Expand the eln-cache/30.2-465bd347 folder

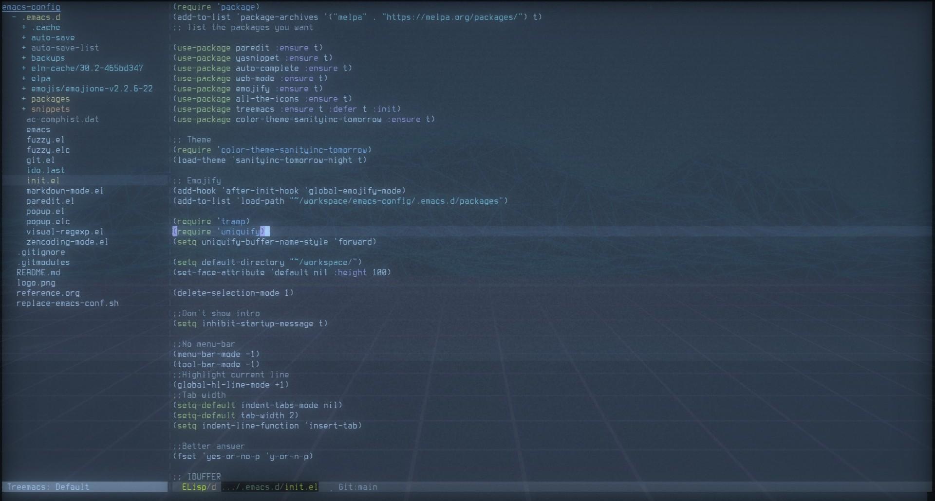pyautogui.click(x=24, y=68)
